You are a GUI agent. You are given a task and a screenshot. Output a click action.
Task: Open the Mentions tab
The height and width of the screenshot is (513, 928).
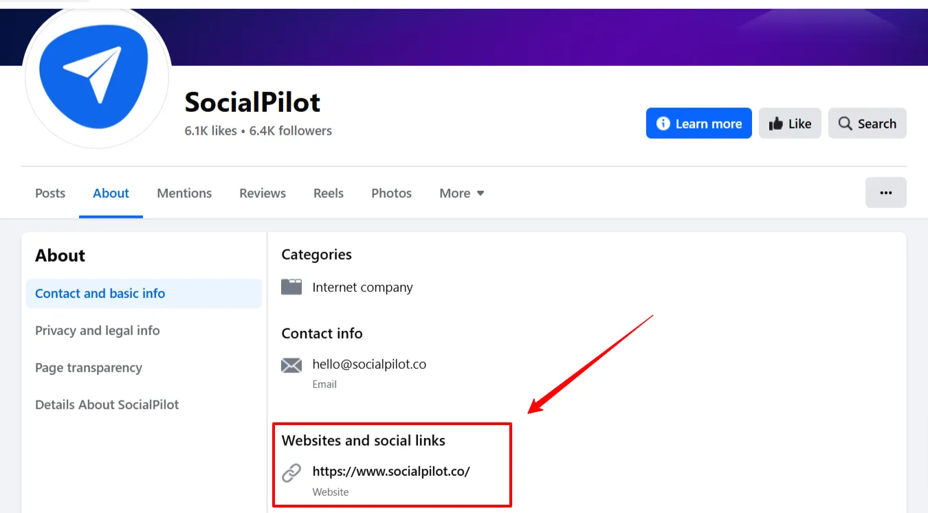(184, 193)
